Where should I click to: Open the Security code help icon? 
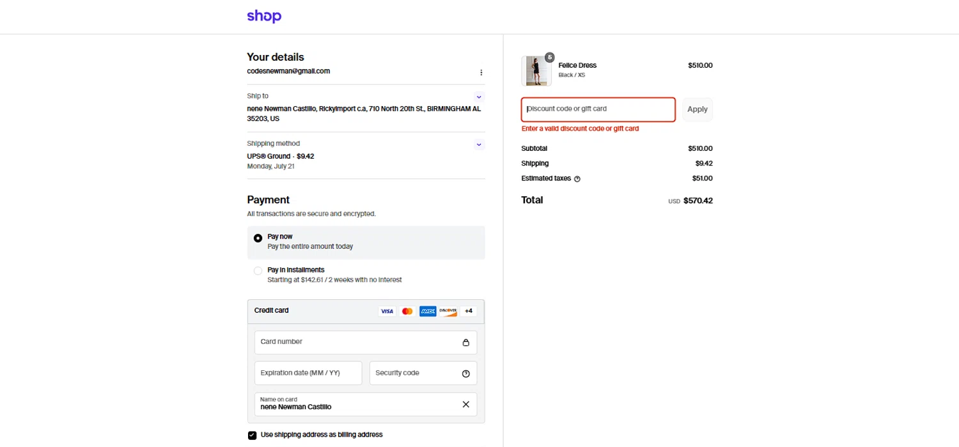pyautogui.click(x=465, y=373)
